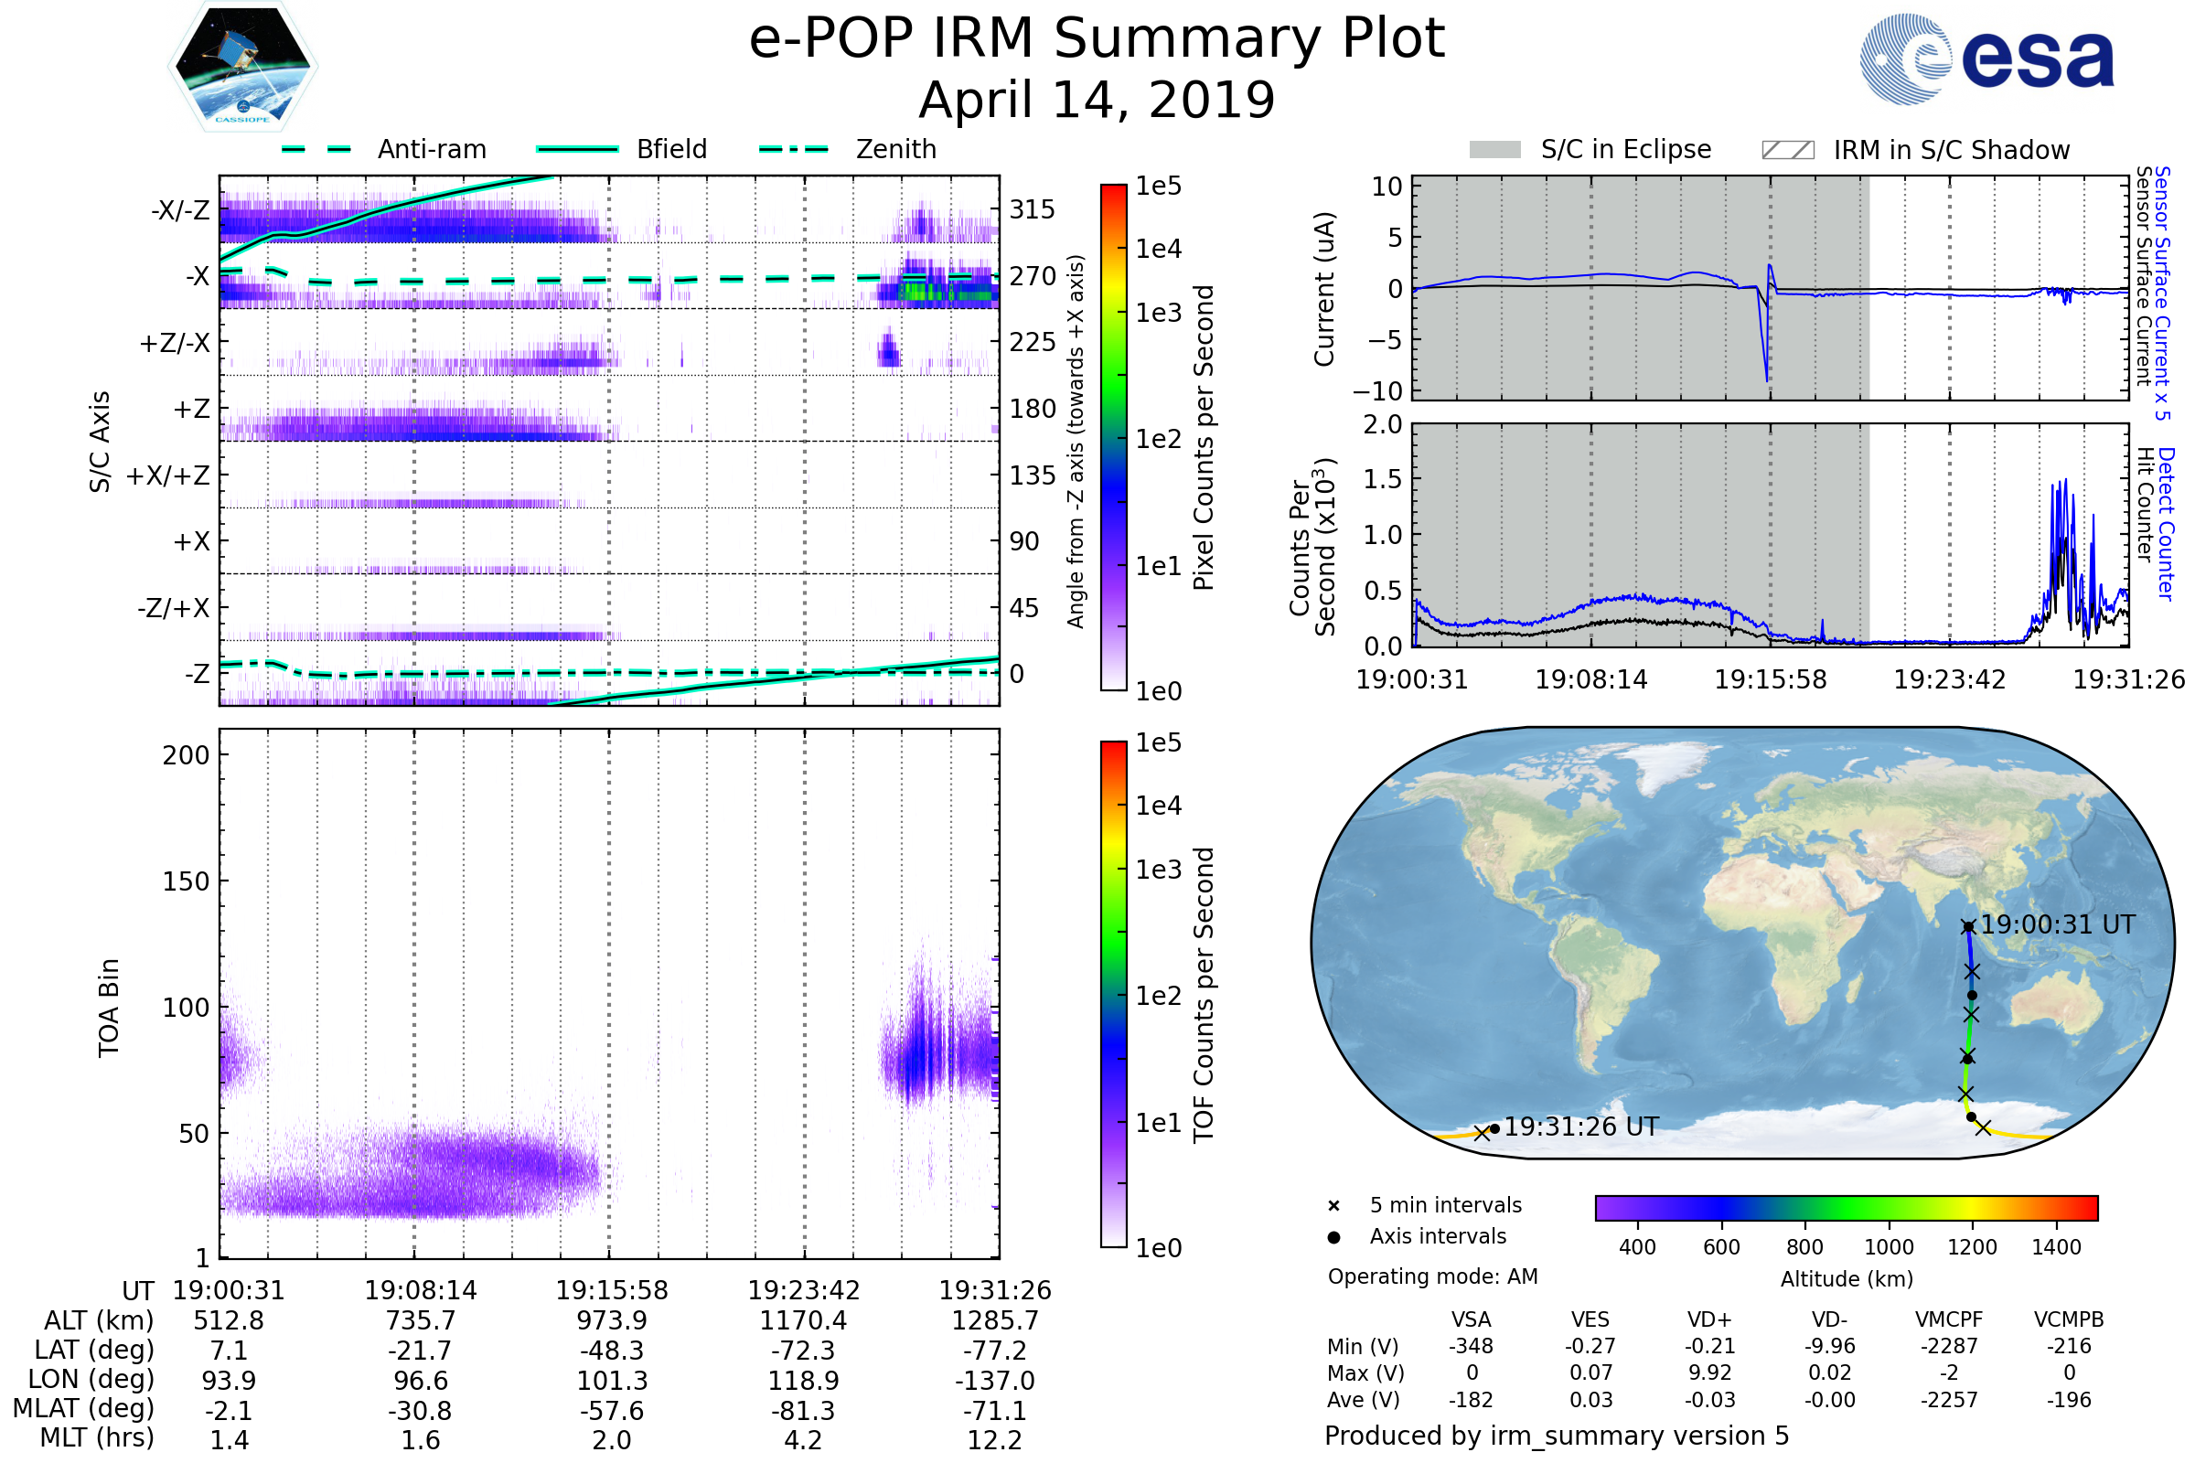This screenshot has height=1463, width=2195.
Task: Click the Pixel Counts per Second colorbar
Action: (1113, 438)
